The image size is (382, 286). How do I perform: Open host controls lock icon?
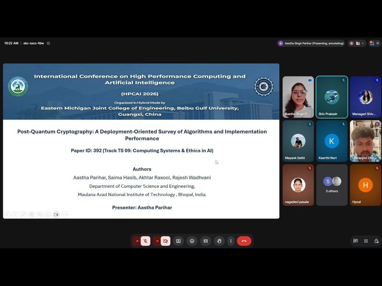click(x=377, y=241)
